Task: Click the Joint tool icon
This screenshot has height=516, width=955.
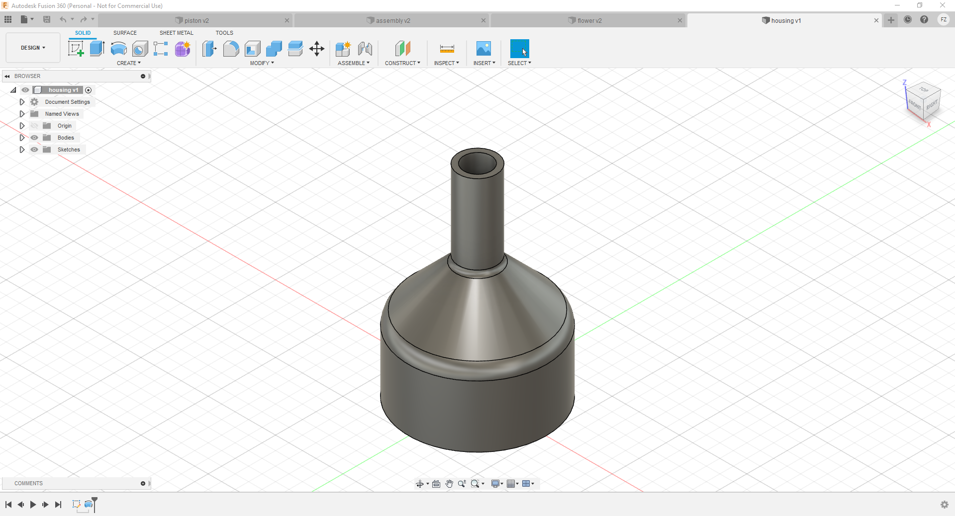Action: click(365, 49)
